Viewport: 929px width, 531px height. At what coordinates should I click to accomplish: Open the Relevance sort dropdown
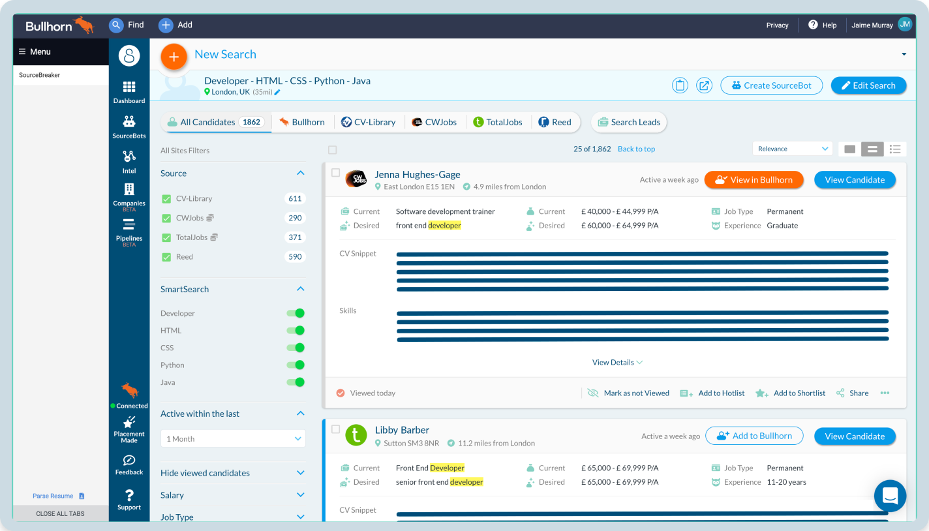[793, 149]
